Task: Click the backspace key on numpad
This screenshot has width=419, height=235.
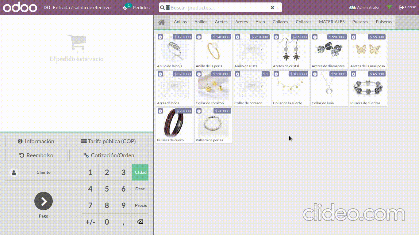Action: point(140,222)
